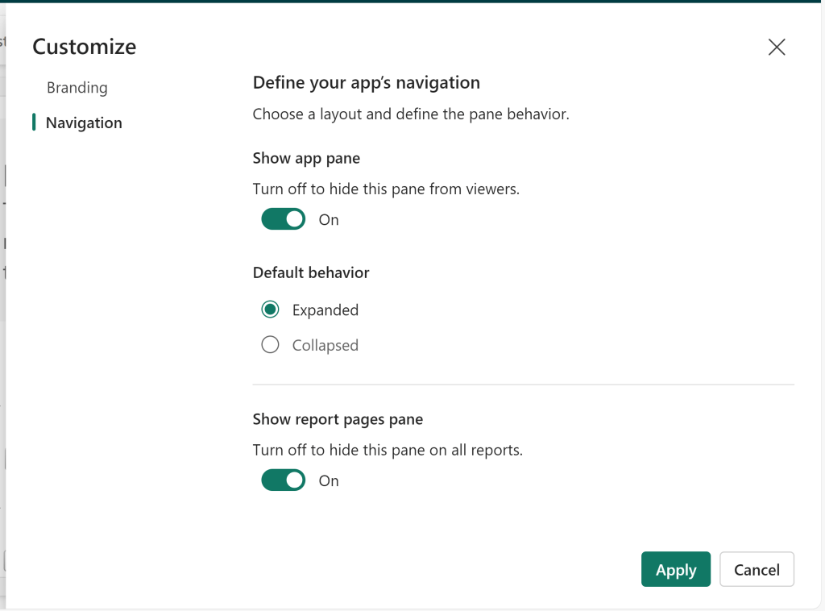Click the 'Define your app's navigation' heading

[x=367, y=82]
